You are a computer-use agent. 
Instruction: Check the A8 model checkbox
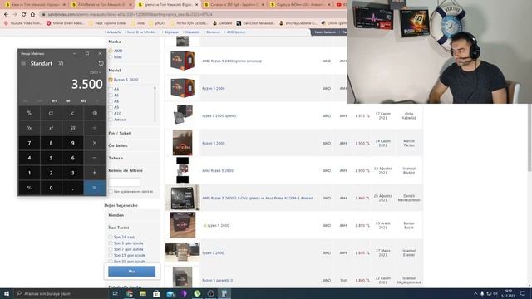pyautogui.click(x=111, y=101)
